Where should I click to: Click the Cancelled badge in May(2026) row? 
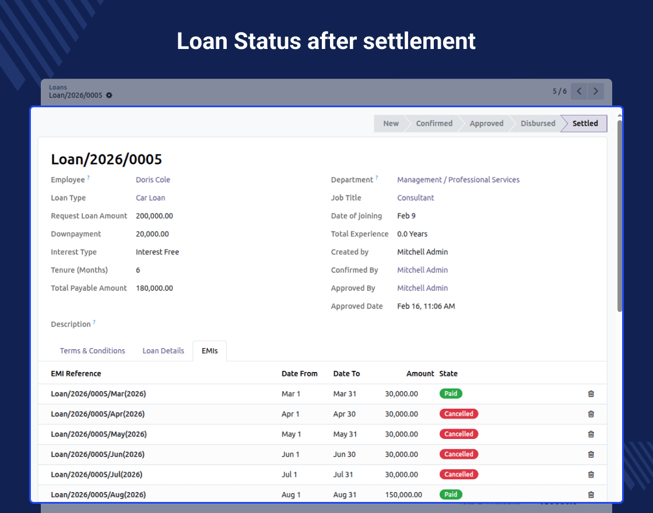458,434
